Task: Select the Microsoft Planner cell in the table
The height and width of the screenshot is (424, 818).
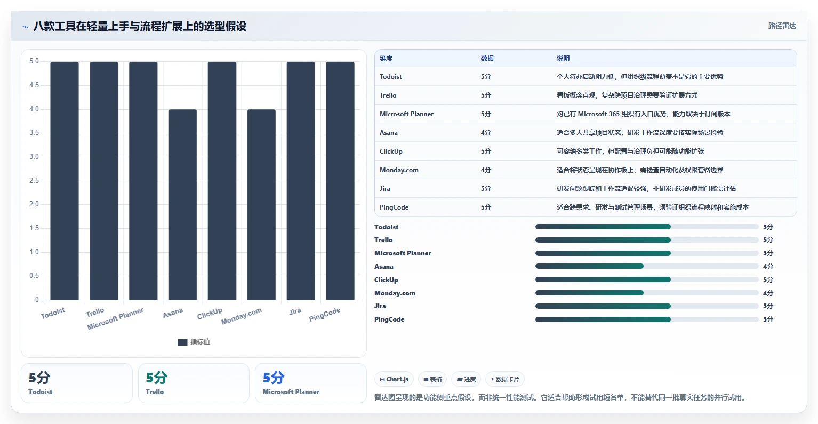Action: pos(406,114)
